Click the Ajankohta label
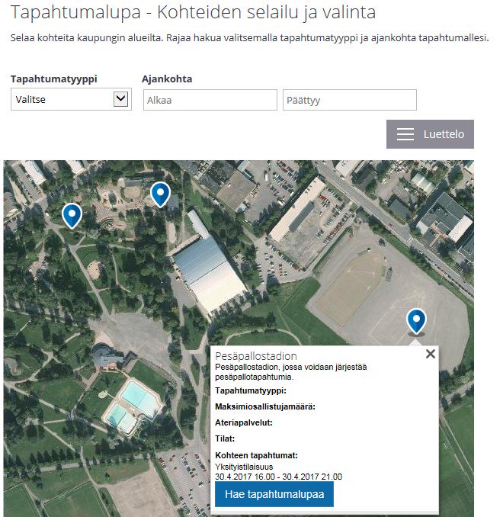Screen dimensions: 503x517 click(167, 79)
